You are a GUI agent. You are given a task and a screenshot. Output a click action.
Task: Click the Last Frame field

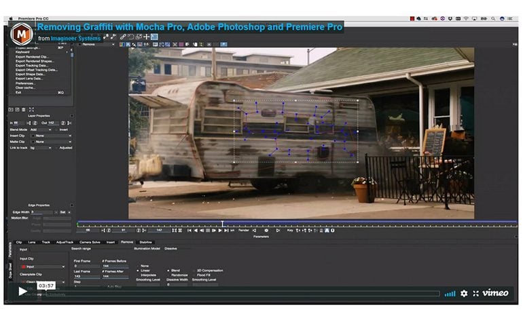click(x=86, y=276)
